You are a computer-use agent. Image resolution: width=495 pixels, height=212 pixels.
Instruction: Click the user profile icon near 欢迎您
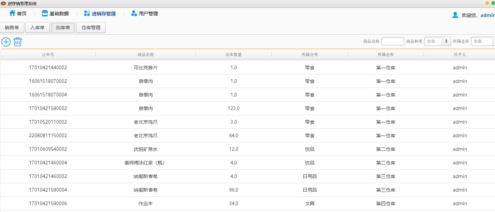tap(455, 15)
